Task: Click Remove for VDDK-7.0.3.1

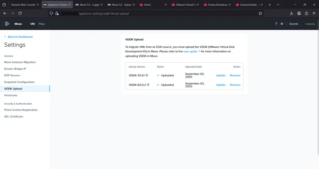Action: coord(235,75)
